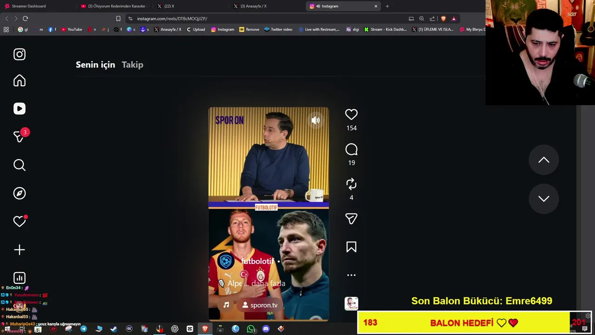Open browser apps grid icon in bookmarks bar

click(6, 29)
